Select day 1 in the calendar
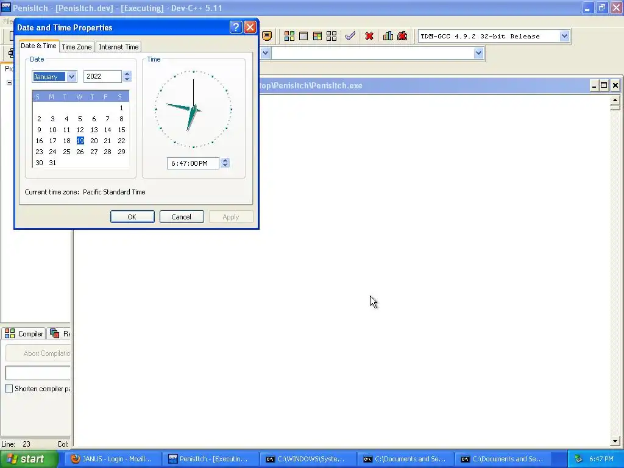The image size is (624, 468). tap(121, 108)
